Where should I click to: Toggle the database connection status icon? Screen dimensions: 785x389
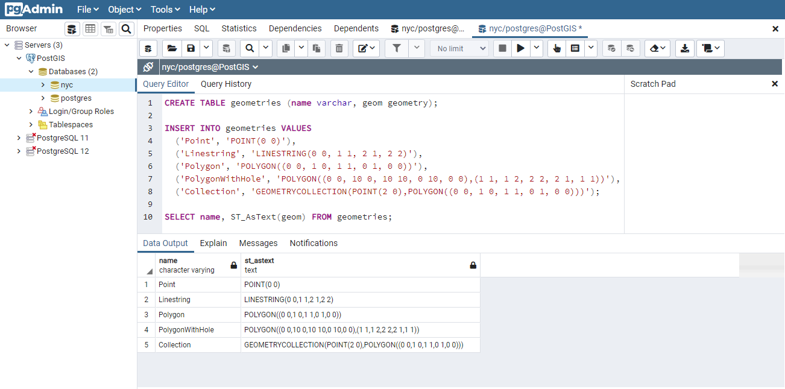(148, 67)
